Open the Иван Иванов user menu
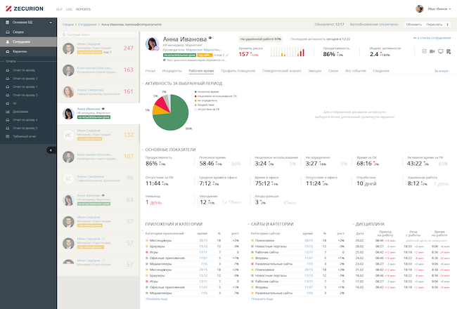The image size is (457, 309). 436,9
